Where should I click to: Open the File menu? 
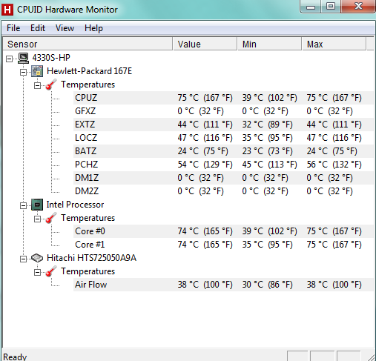pos(13,28)
